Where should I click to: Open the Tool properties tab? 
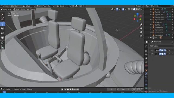(146, 47)
